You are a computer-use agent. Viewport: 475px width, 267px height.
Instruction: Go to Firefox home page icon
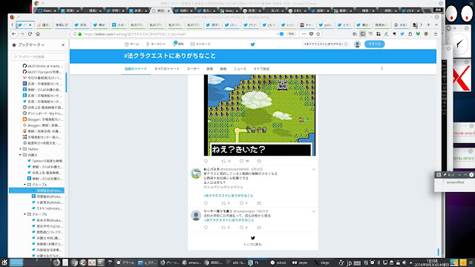tap(38, 34)
